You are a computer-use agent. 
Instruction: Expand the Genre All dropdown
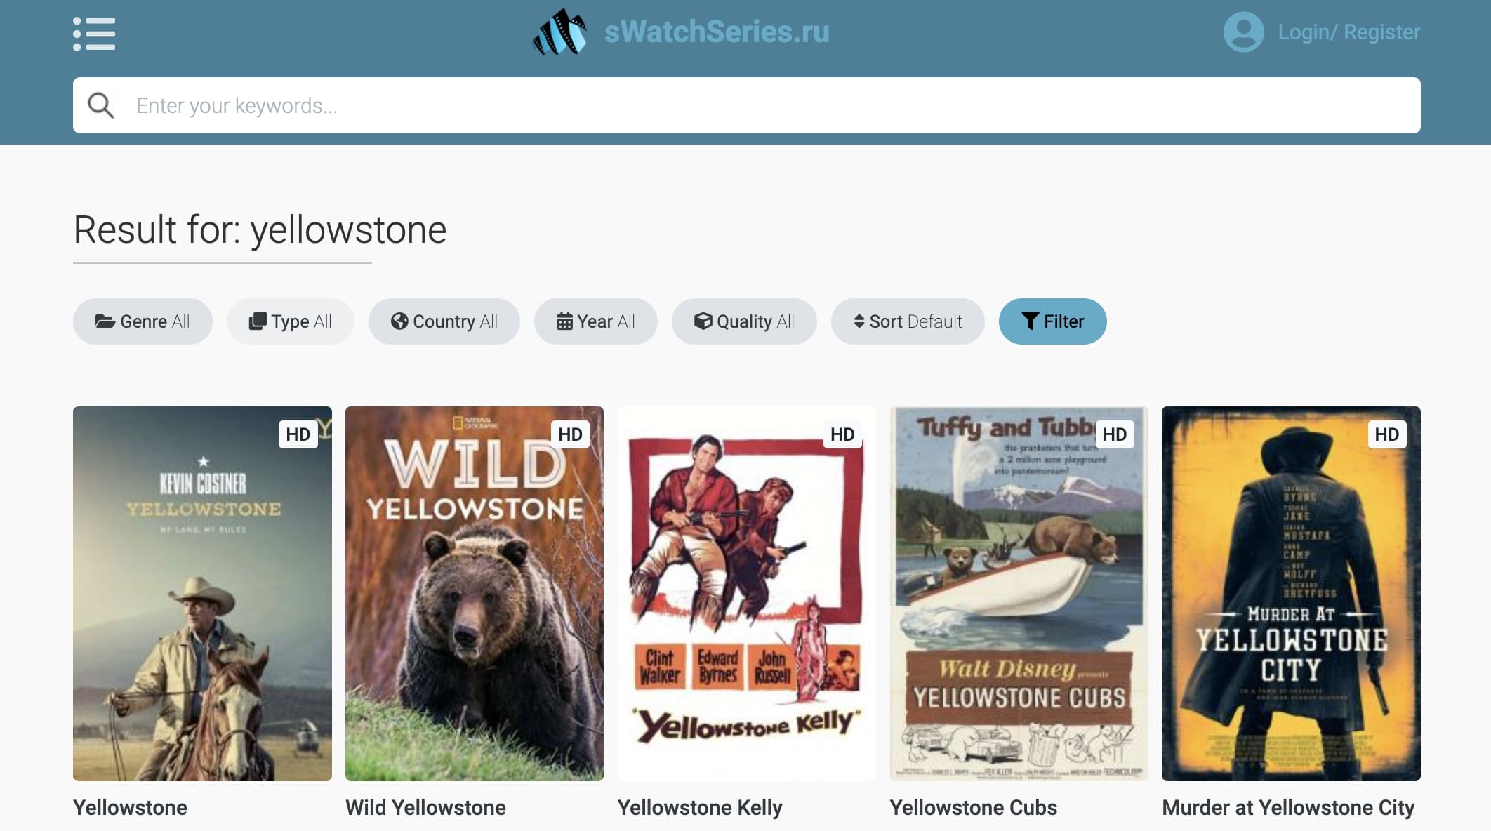pos(143,321)
